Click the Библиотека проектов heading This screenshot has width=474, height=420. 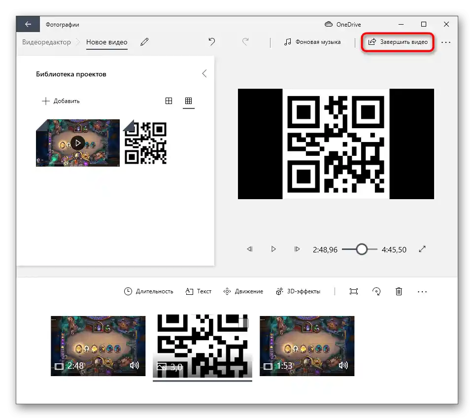71,74
